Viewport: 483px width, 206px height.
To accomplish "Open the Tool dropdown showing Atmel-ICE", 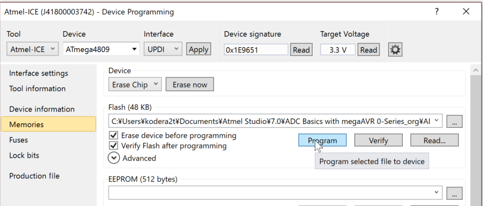I will click(x=32, y=49).
